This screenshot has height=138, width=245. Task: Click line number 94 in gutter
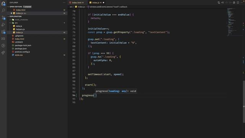[x=74, y=95]
